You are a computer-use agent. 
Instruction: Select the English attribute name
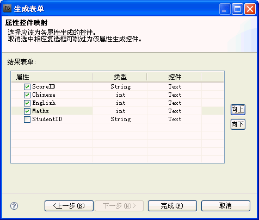pyautogui.click(x=44, y=103)
